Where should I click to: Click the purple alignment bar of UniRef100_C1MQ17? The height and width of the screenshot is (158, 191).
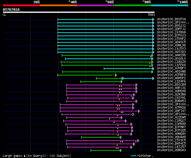94,121
